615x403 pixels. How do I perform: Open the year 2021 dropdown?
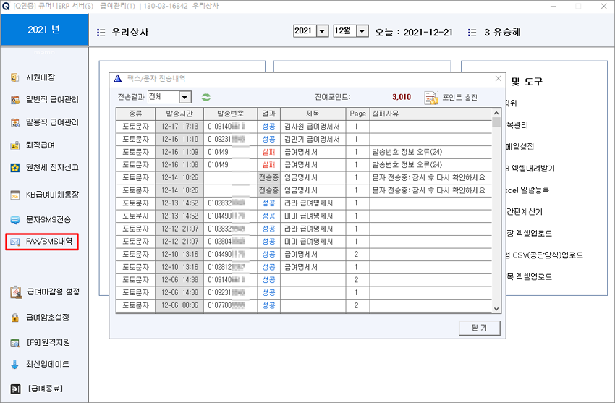point(322,31)
